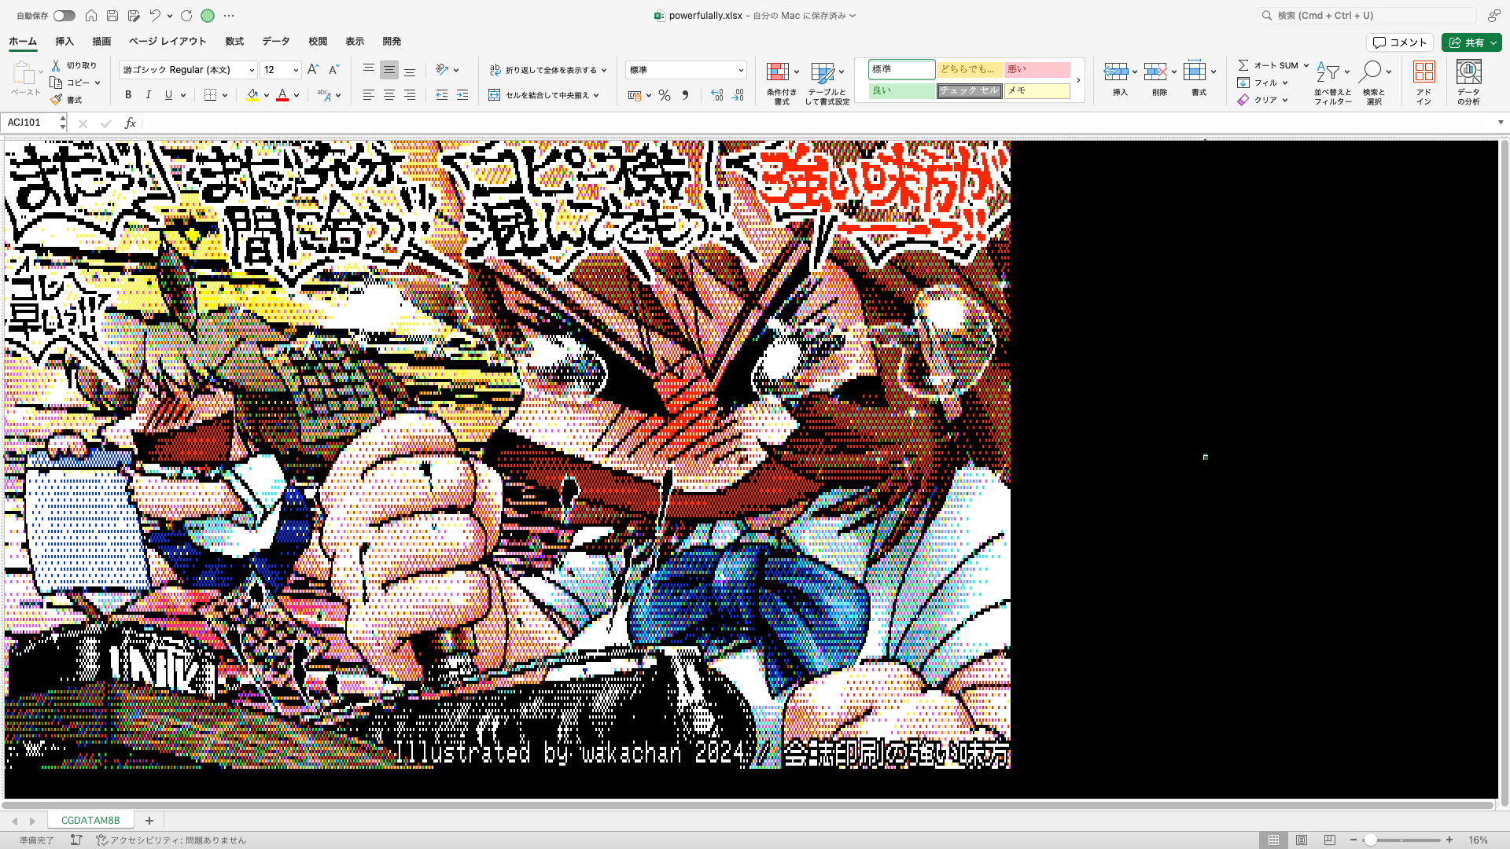Open データの分析 analyze data
The height and width of the screenshot is (849, 1510).
pos(1468,83)
